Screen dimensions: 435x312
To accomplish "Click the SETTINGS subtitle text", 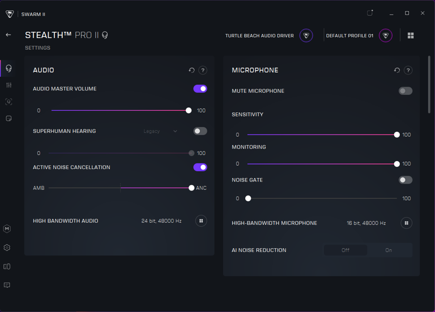I will pos(38,48).
